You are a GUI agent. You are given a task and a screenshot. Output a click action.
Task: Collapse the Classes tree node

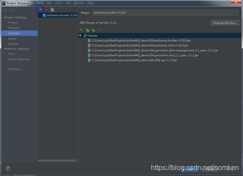click(x=80, y=36)
